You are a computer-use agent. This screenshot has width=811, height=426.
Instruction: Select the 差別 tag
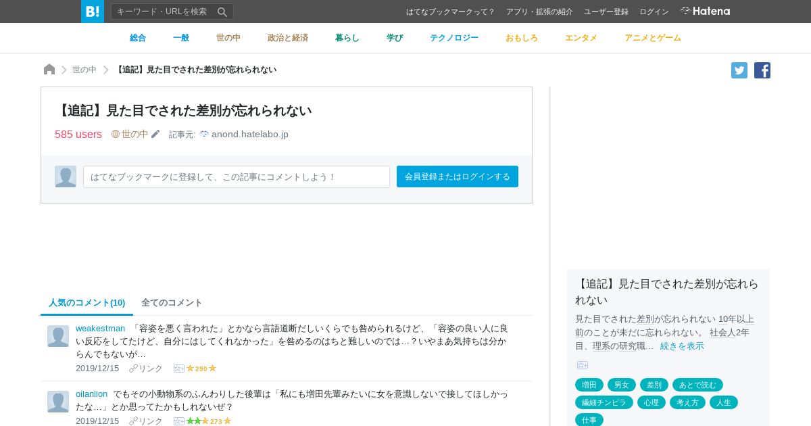[654, 385]
